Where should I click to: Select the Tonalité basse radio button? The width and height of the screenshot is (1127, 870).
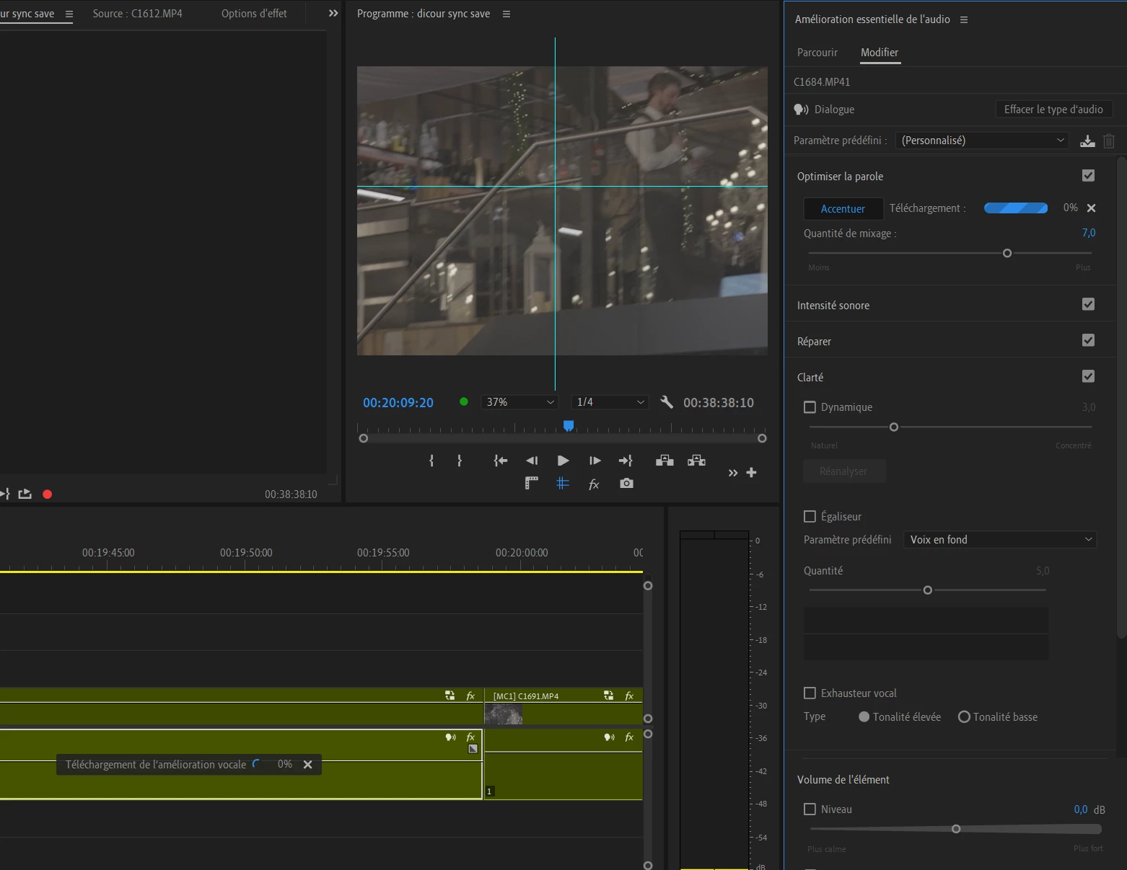click(x=964, y=717)
